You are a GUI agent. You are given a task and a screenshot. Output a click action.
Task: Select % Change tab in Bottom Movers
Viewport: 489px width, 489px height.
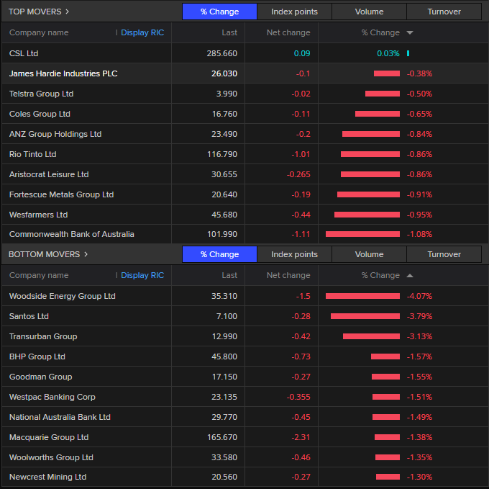219,254
